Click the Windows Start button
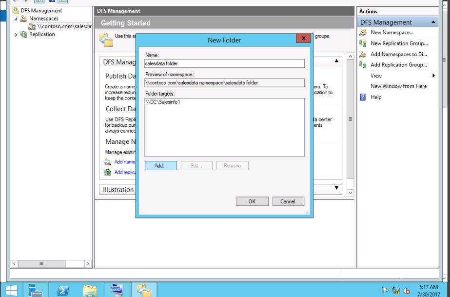Screen dimensions: 450x297 tap(11, 290)
